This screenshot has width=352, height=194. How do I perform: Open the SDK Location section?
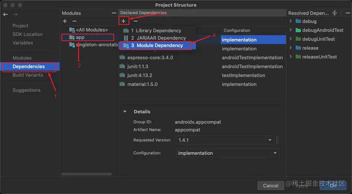click(x=28, y=34)
